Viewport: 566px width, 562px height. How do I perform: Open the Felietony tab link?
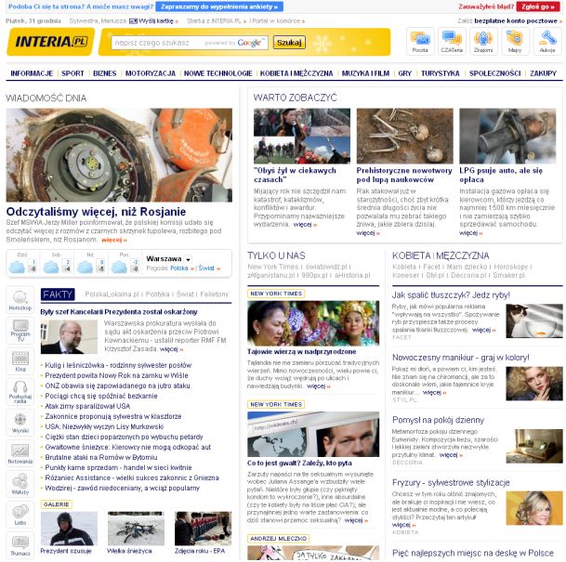click(x=215, y=294)
